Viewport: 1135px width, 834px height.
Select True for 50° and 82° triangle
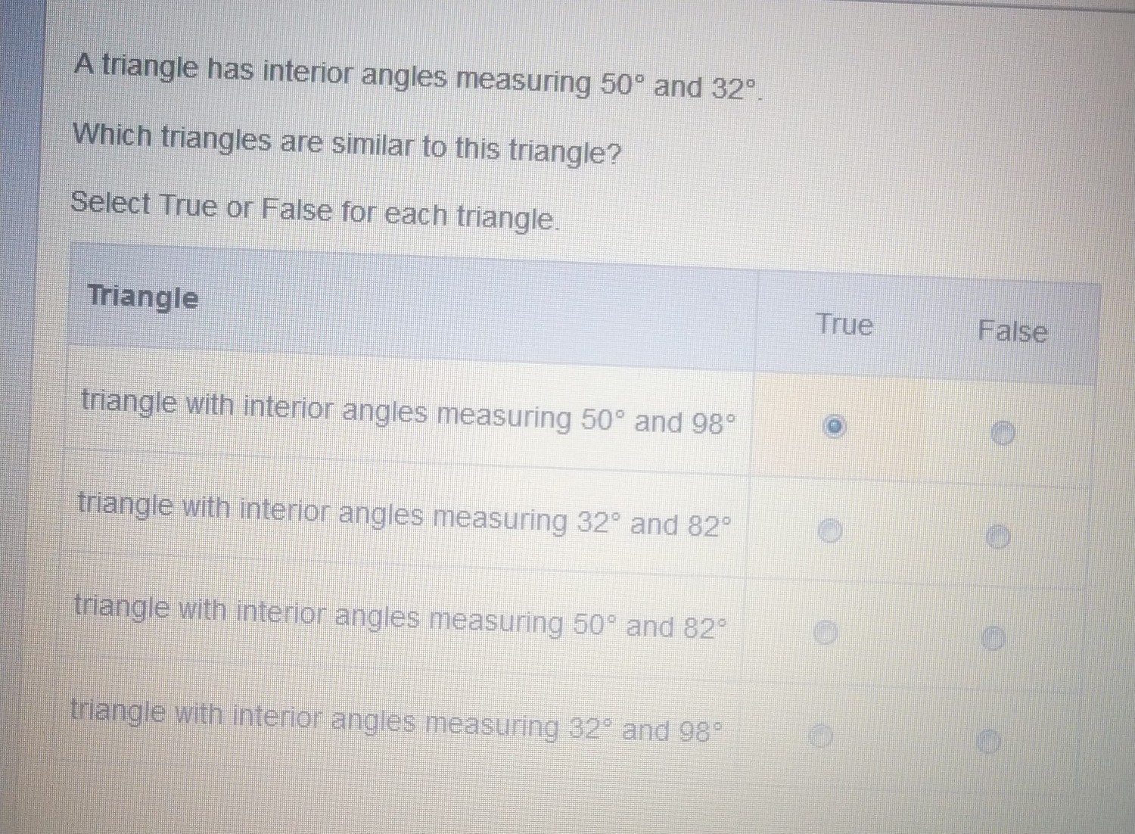pos(826,633)
